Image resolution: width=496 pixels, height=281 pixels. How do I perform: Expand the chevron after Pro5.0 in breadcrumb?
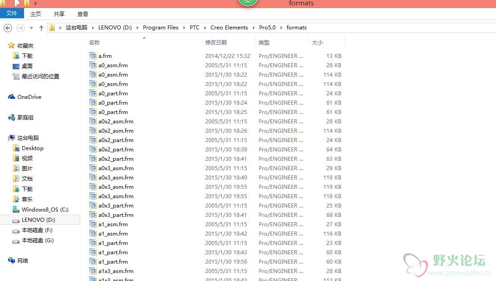[x=281, y=28]
